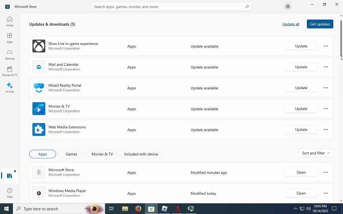Open Movies & TV in the sidebar
The width and height of the screenshot is (343, 214).
point(10,71)
